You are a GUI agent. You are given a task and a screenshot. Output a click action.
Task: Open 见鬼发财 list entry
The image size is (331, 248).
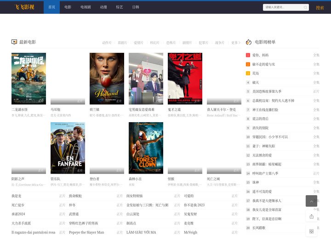[190, 214]
